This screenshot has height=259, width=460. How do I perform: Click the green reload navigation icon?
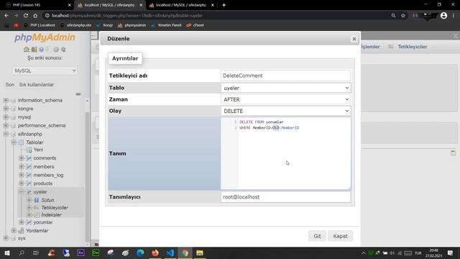pyautogui.click(x=63, y=50)
